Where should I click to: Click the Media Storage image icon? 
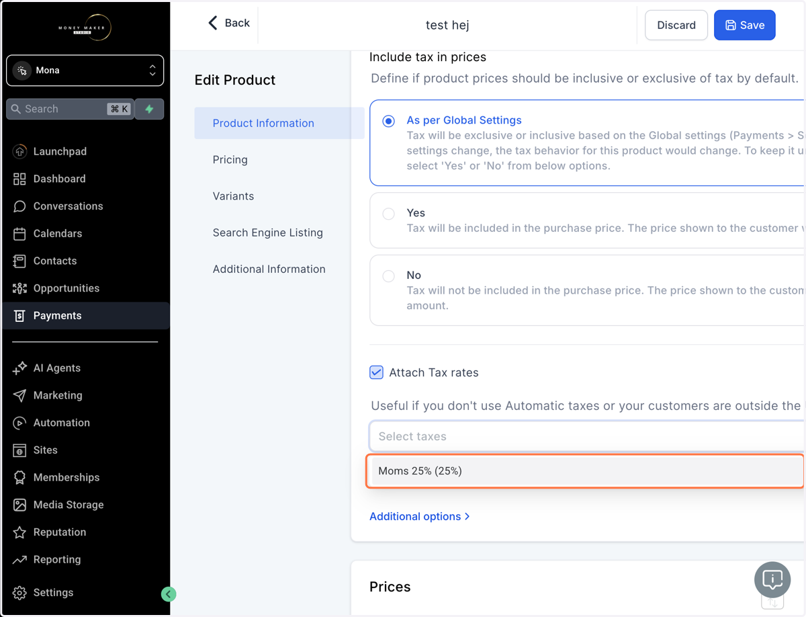click(x=19, y=505)
